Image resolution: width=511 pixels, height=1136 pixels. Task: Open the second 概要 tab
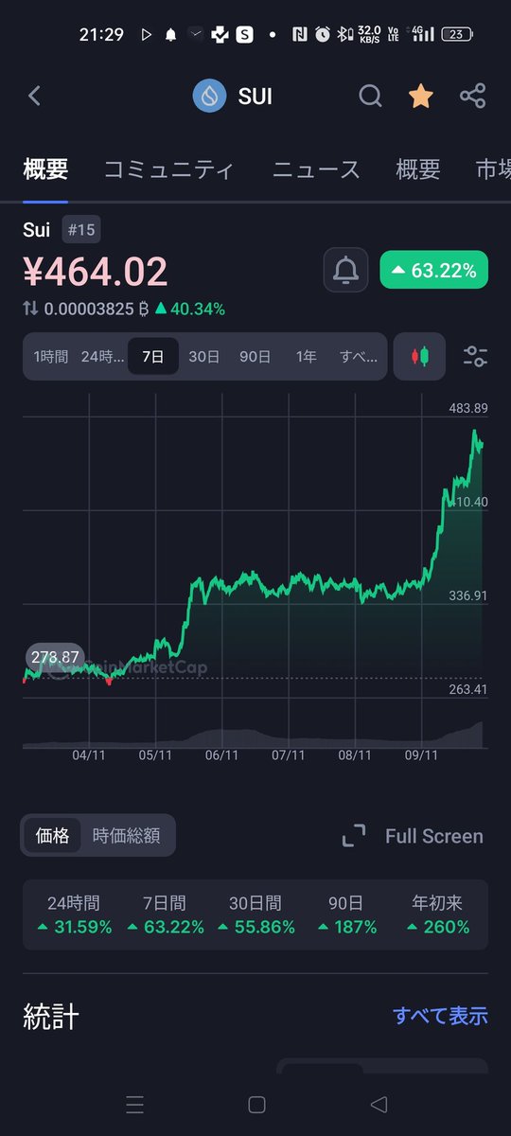[x=418, y=170]
